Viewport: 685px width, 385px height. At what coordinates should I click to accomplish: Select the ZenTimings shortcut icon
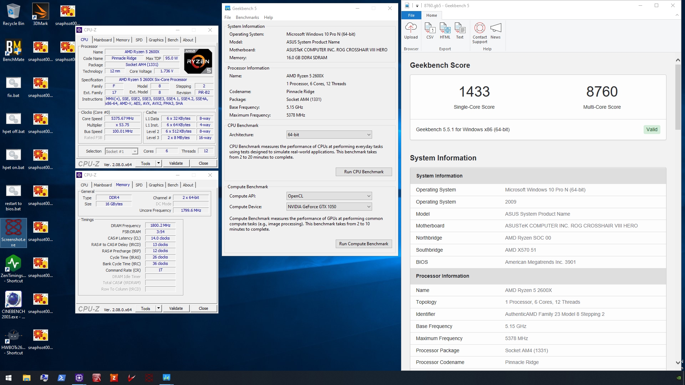(14, 269)
